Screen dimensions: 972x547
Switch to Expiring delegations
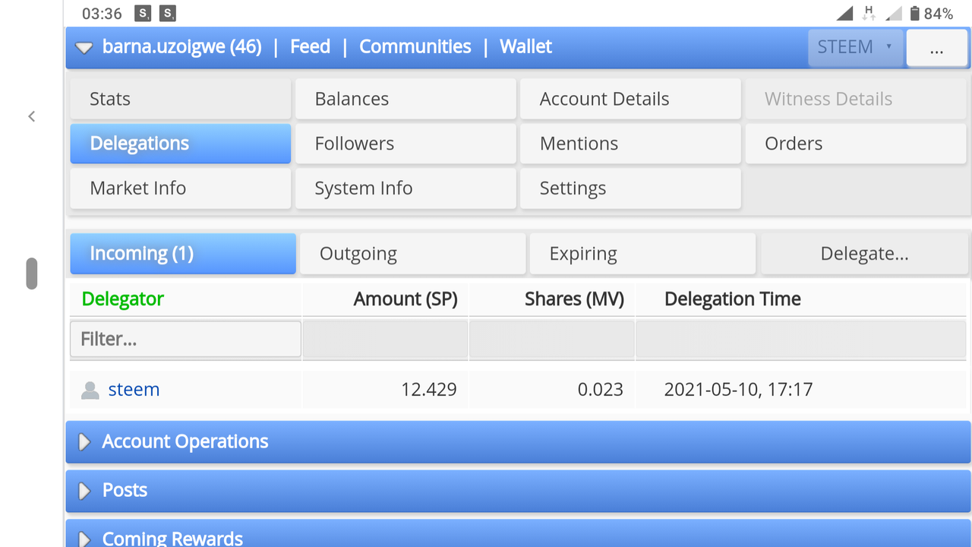coord(642,254)
